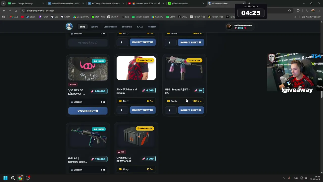Viewport: 323px width, 182px height.
Task: Open the Sora bookmark
Action: coord(125,17)
